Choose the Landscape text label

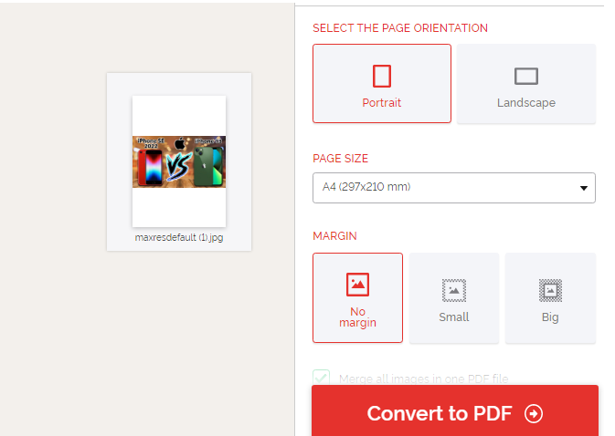click(526, 103)
